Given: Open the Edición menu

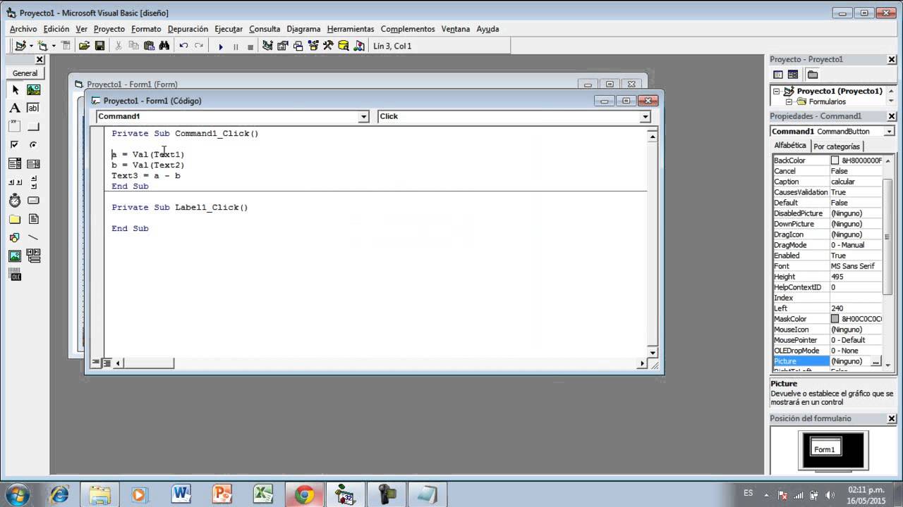Looking at the screenshot, I should 56,29.
